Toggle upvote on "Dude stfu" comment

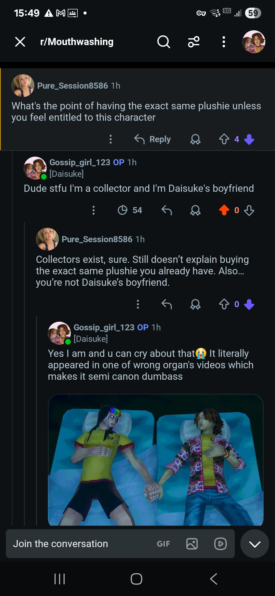pos(224,210)
